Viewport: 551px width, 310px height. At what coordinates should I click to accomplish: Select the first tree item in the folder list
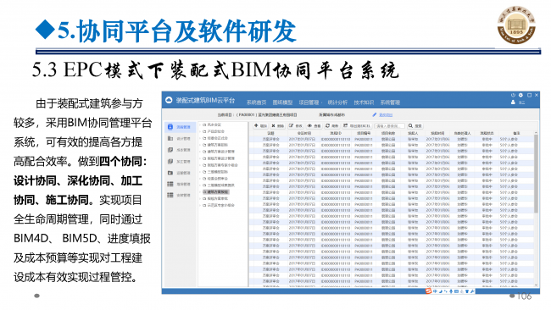212,125
